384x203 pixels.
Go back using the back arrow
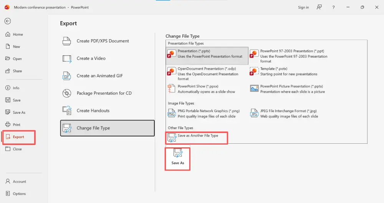(x=8, y=21)
